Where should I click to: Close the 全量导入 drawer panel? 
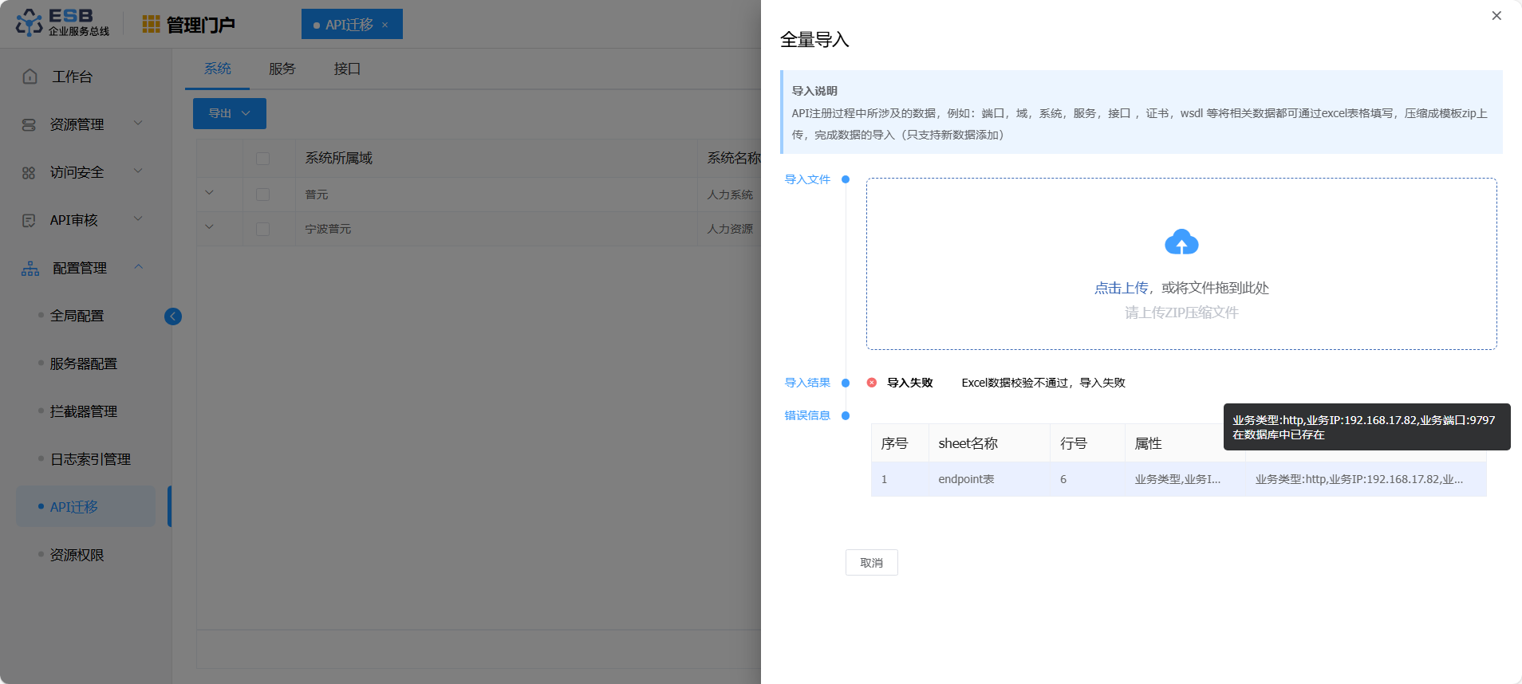point(1496,16)
